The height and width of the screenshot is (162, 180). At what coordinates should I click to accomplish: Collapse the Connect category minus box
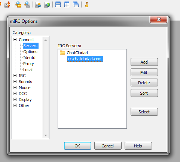pyautogui.click(x=15, y=40)
